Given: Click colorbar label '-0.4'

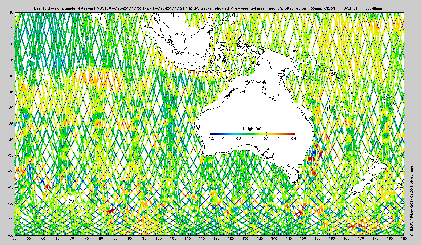Looking at the screenshot, I should [225, 139].
